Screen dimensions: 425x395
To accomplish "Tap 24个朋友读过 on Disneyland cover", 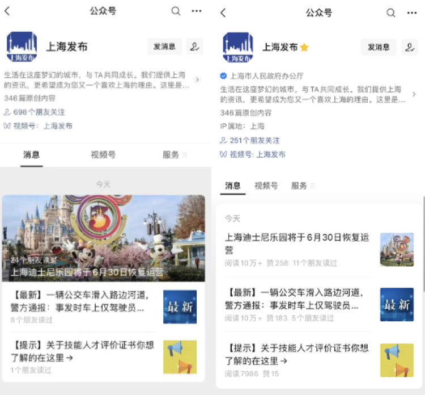I will coord(33,260).
